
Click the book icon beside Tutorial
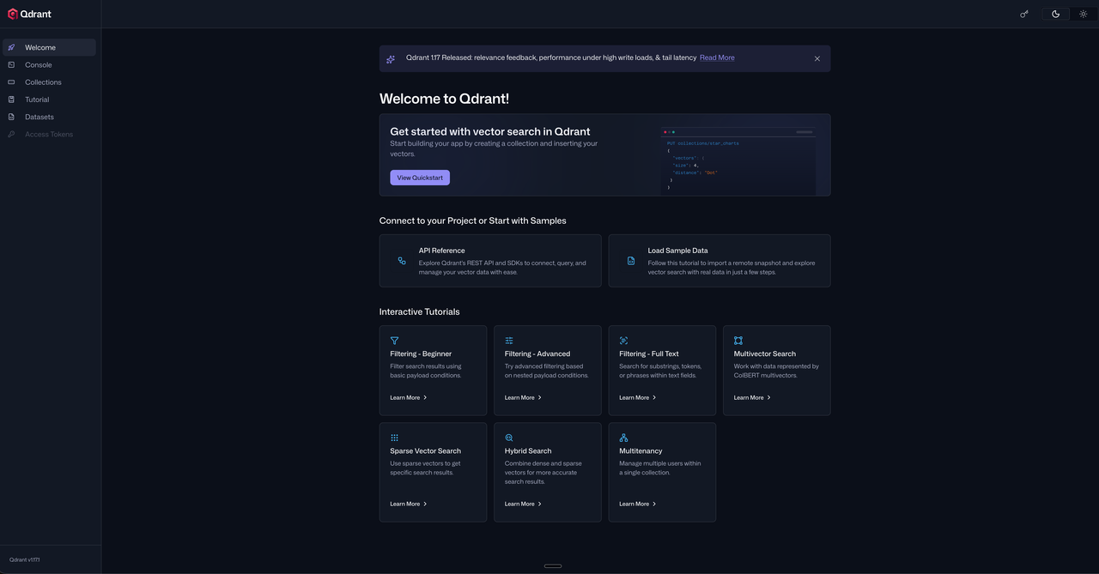coord(11,100)
